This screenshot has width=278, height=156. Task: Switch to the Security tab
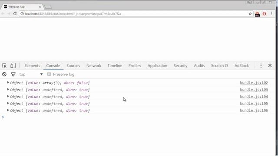pyautogui.click(x=181, y=65)
